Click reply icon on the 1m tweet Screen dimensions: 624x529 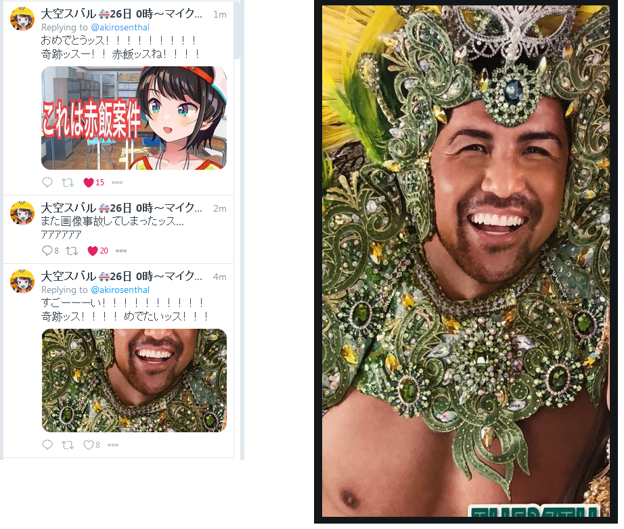coord(47,182)
